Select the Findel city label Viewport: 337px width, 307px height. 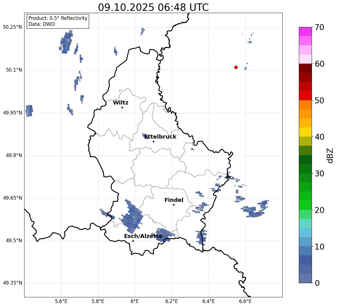(174, 200)
